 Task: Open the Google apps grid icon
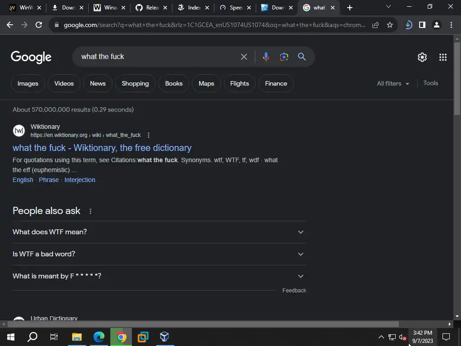[443, 57]
